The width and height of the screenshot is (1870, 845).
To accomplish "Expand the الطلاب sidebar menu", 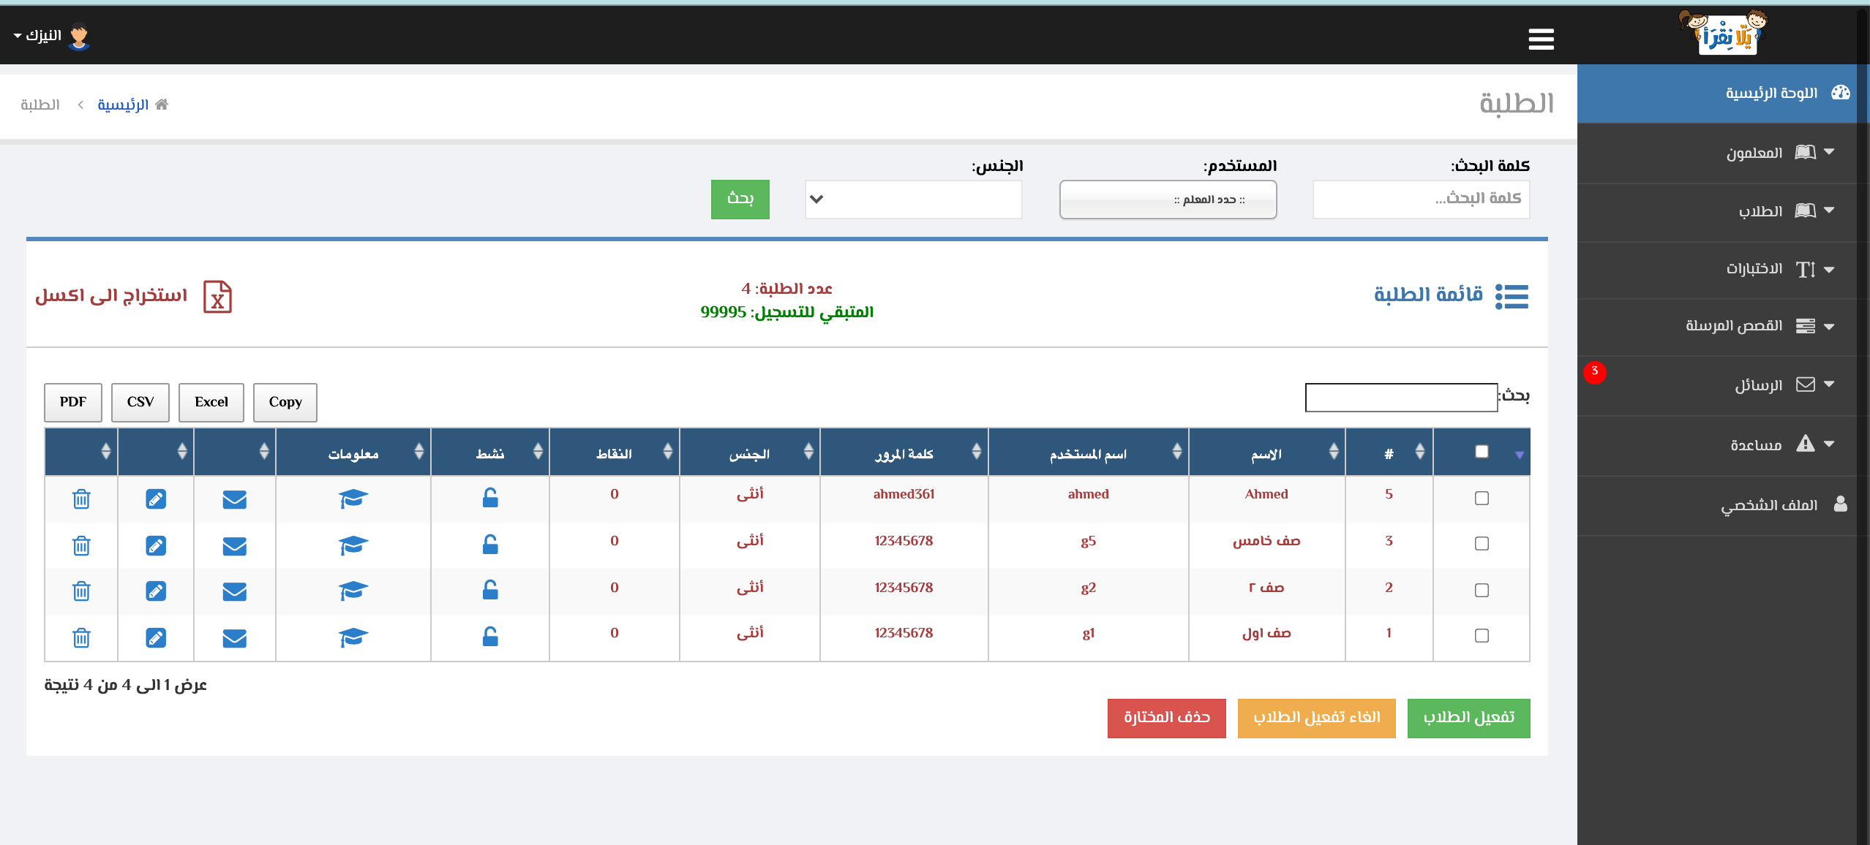I will [1723, 211].
